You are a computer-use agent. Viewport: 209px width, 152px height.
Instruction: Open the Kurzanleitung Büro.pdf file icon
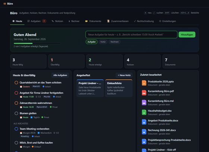[x=144, y=93]
